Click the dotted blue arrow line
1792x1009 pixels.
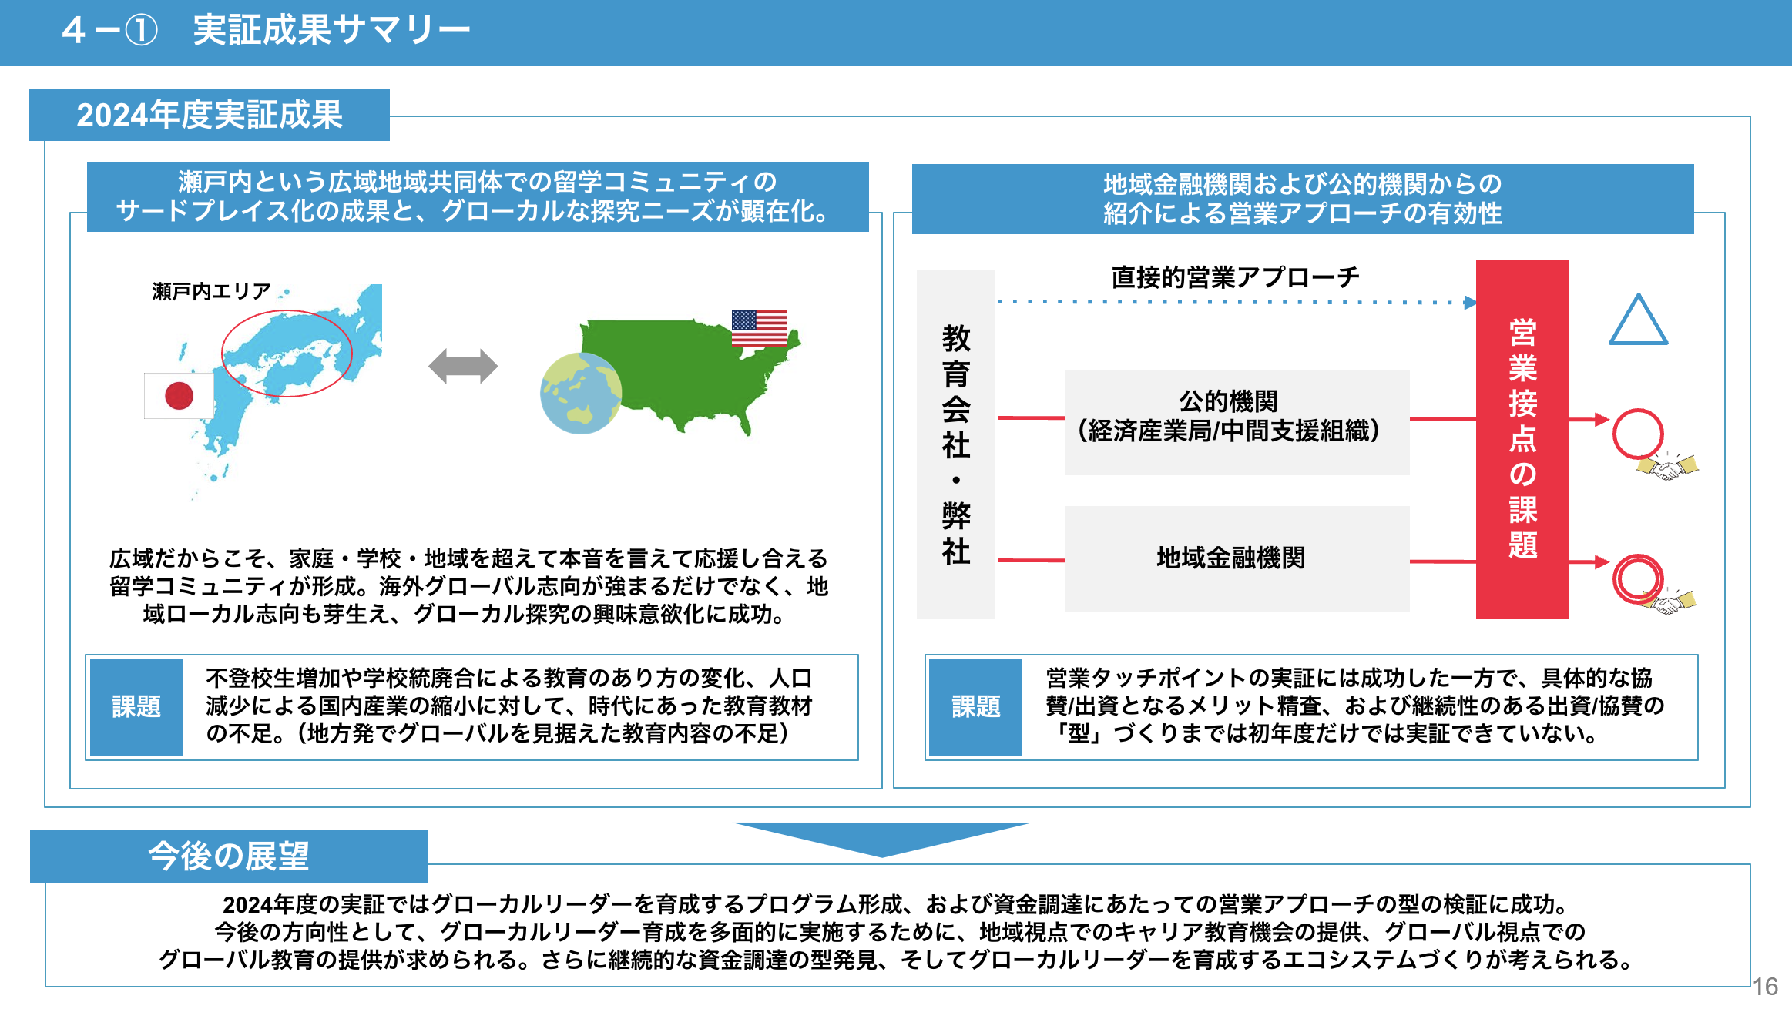pos(1237,302)
